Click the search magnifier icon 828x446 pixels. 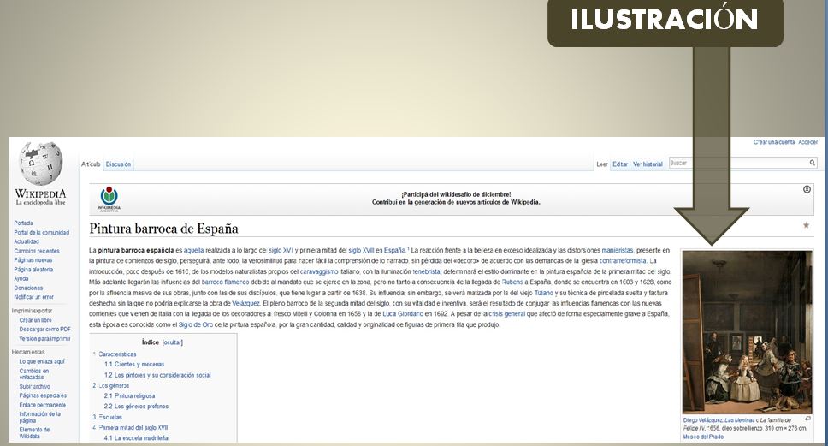coord(812,163)
